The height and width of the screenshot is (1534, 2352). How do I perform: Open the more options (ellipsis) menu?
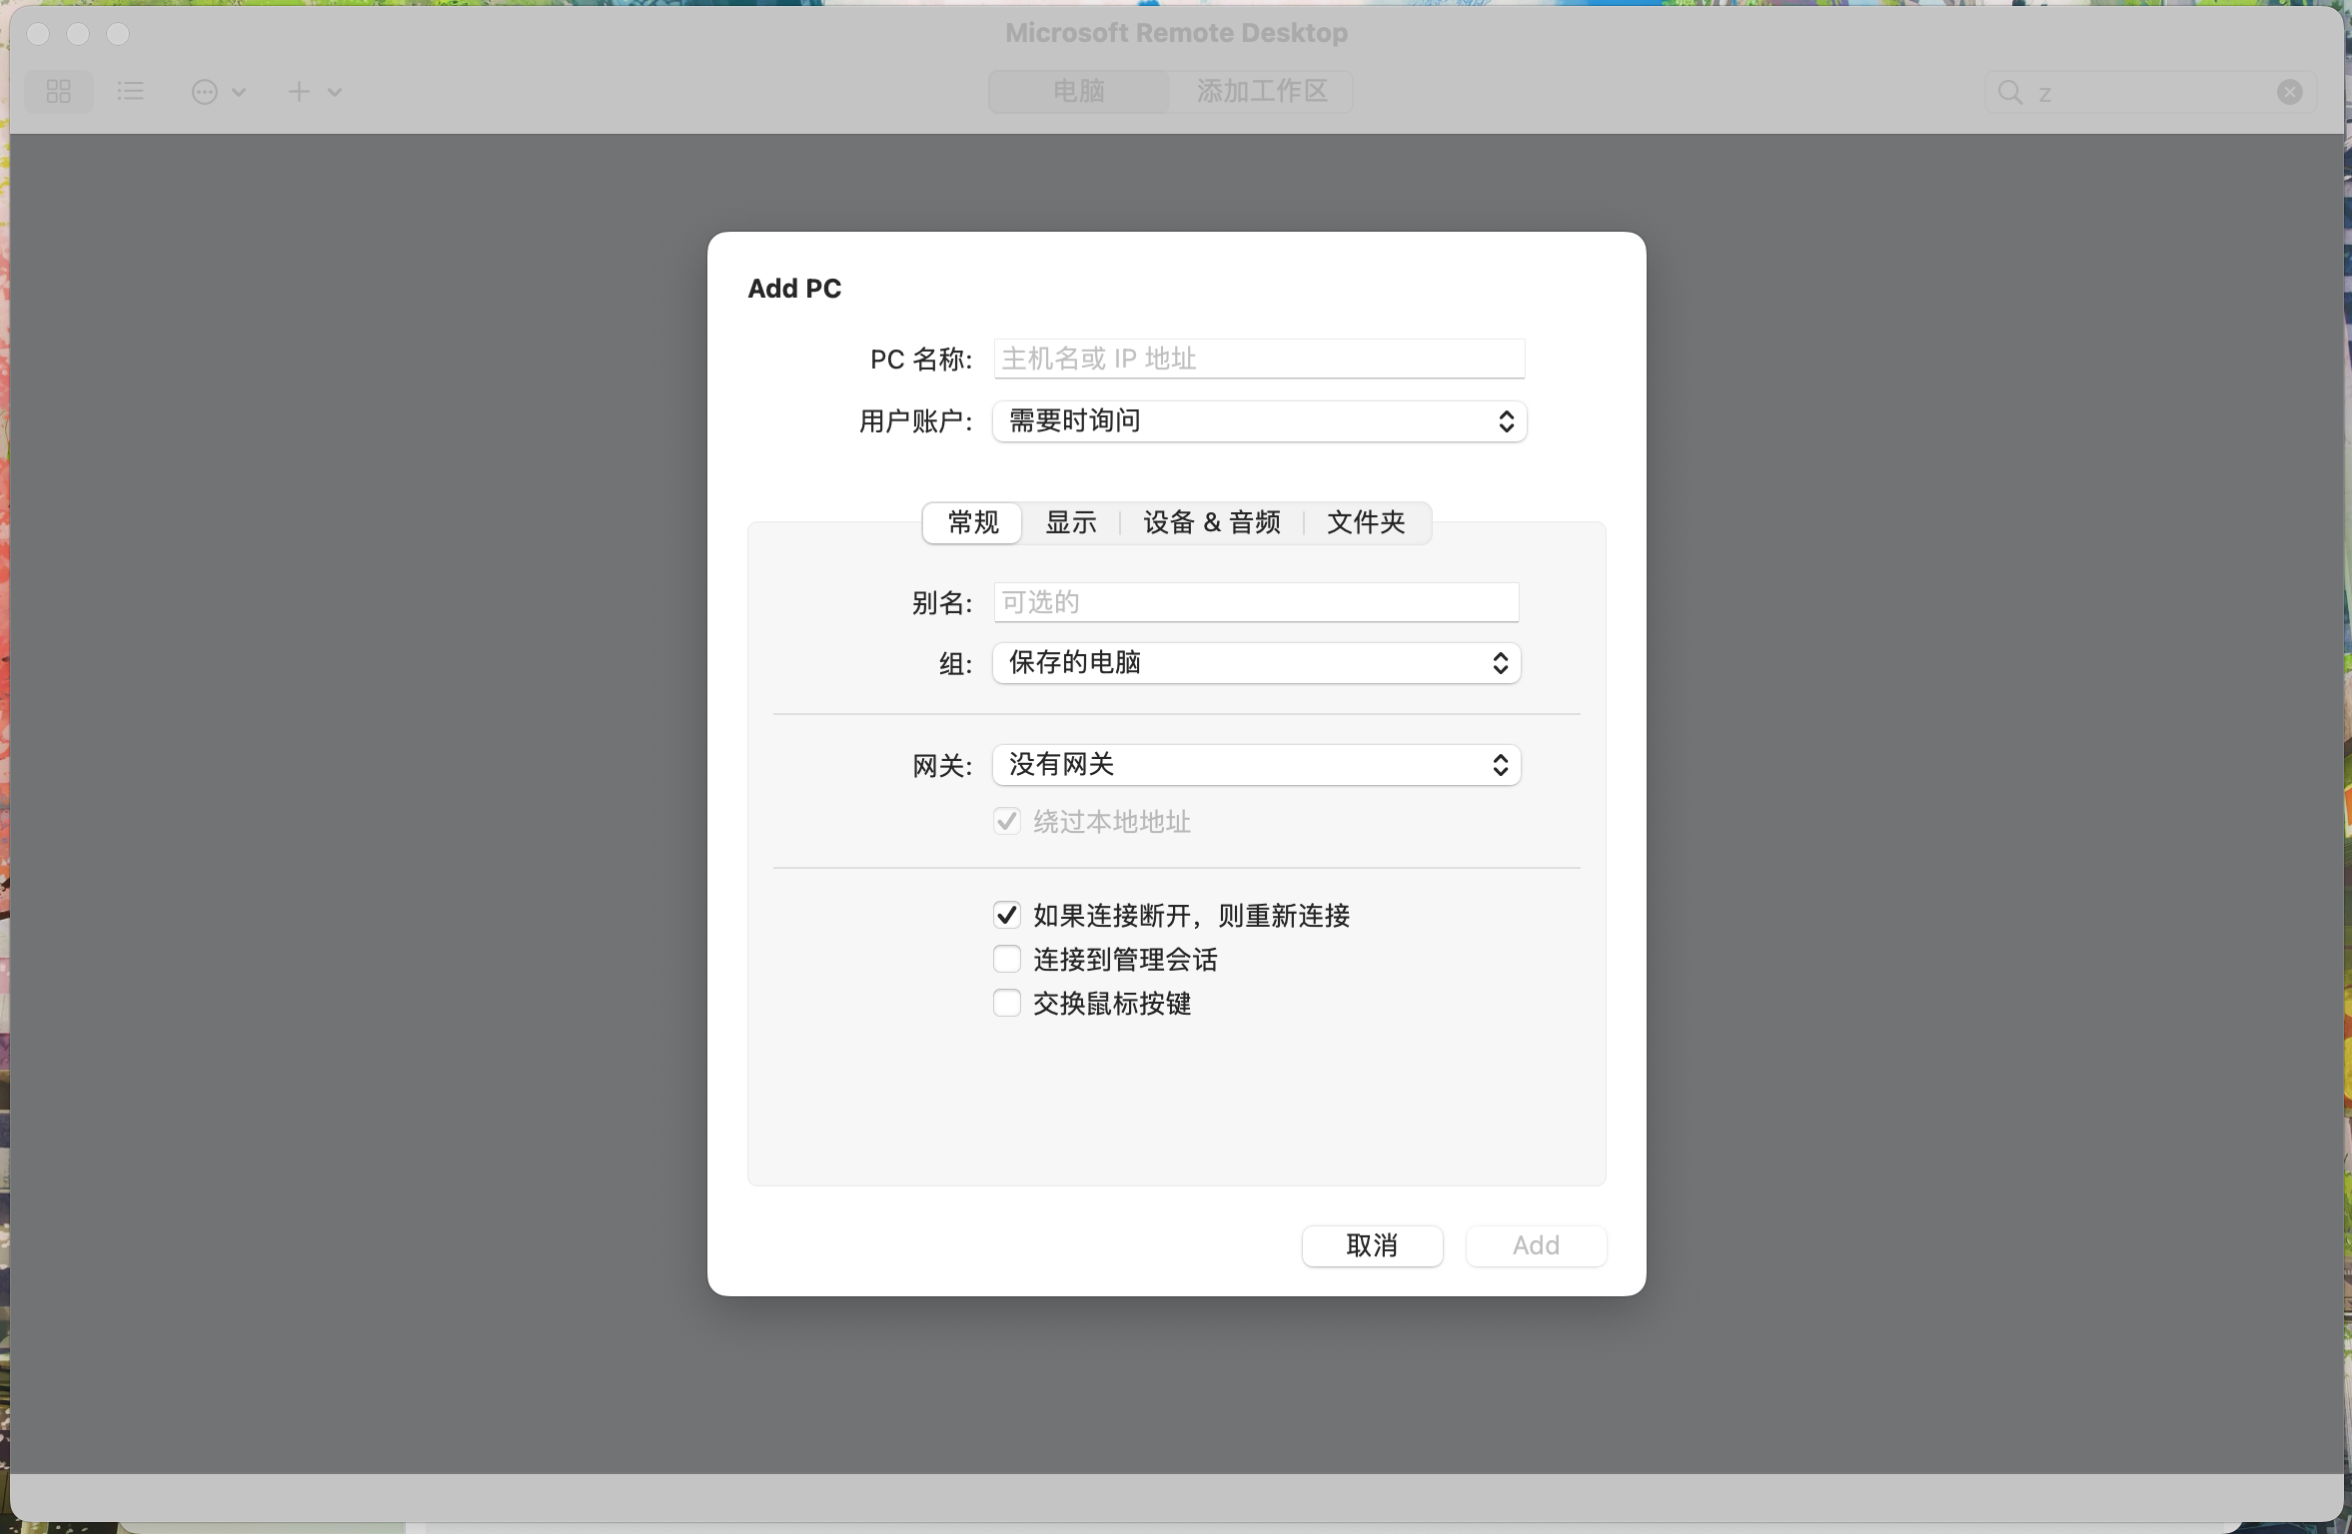click(x=205, y=91)
